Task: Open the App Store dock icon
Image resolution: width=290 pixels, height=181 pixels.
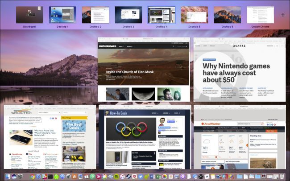Action: point(62,177)
